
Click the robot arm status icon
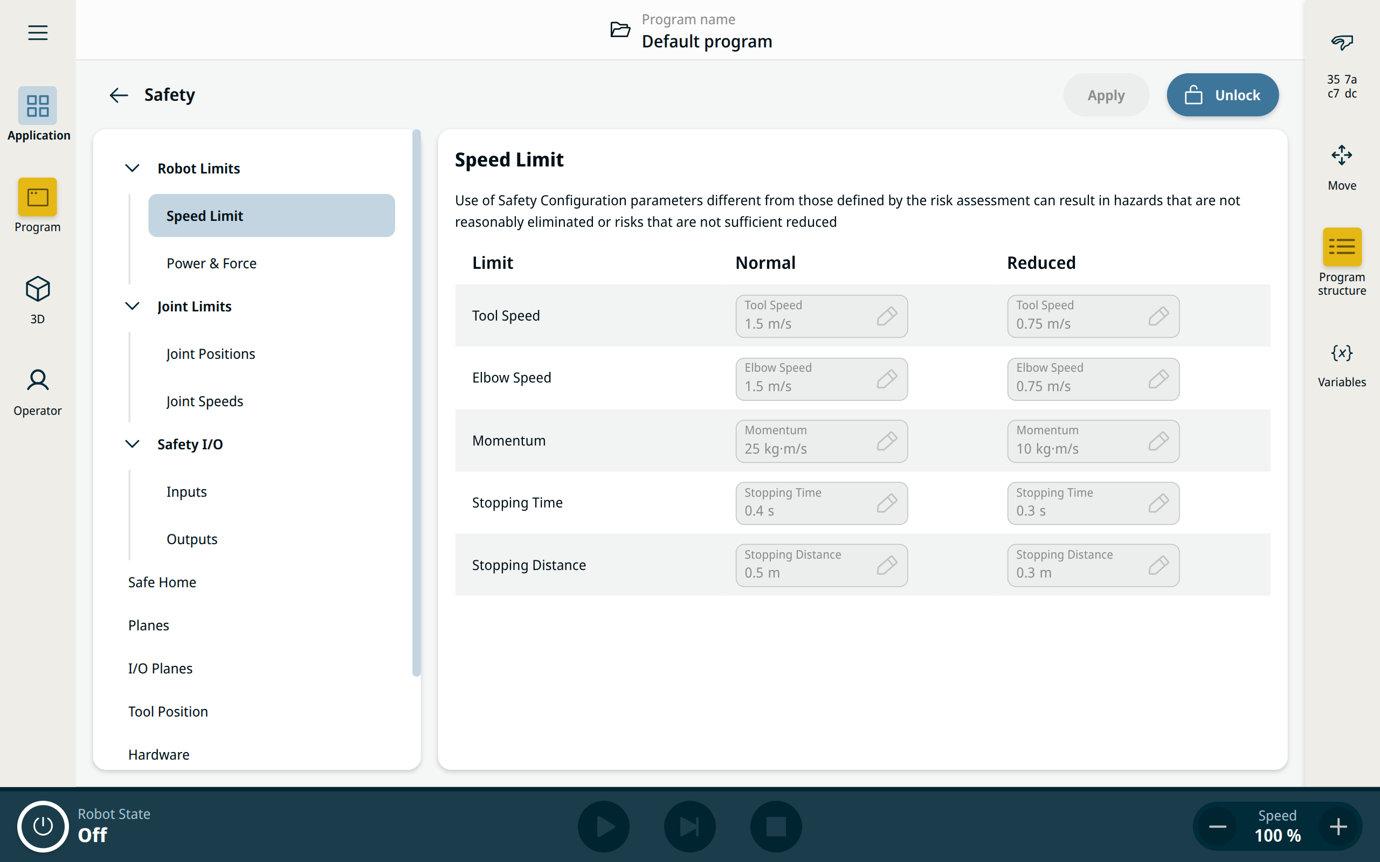pyautogui.click(x=1341, y=42)
